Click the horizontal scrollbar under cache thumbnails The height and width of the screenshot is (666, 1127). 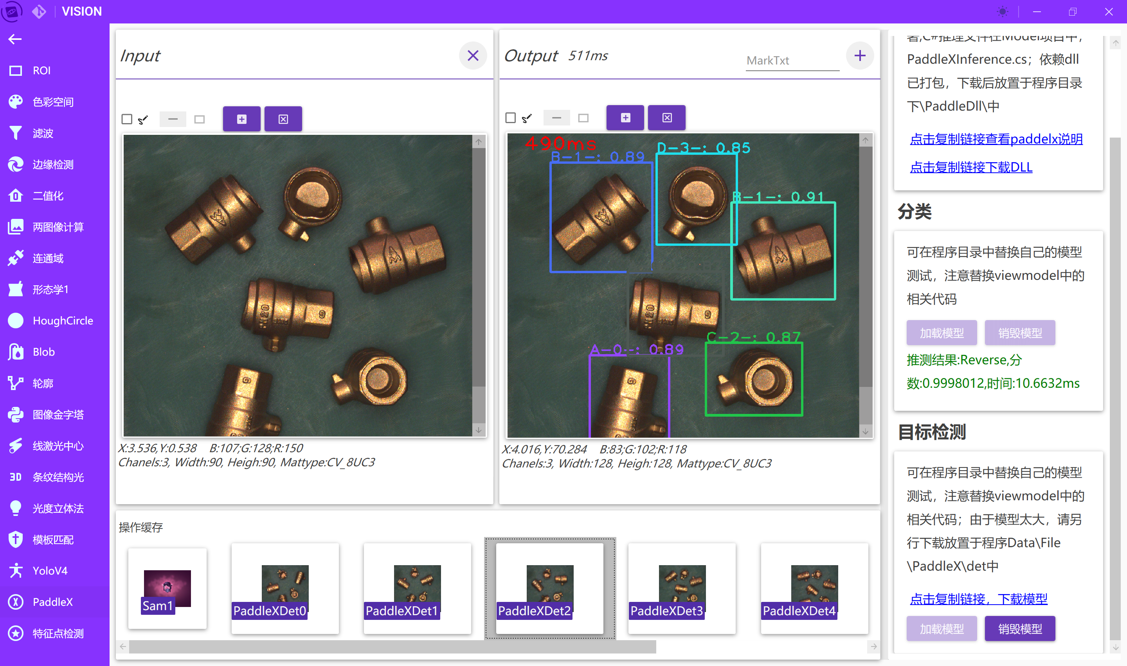tap(392, 647)
